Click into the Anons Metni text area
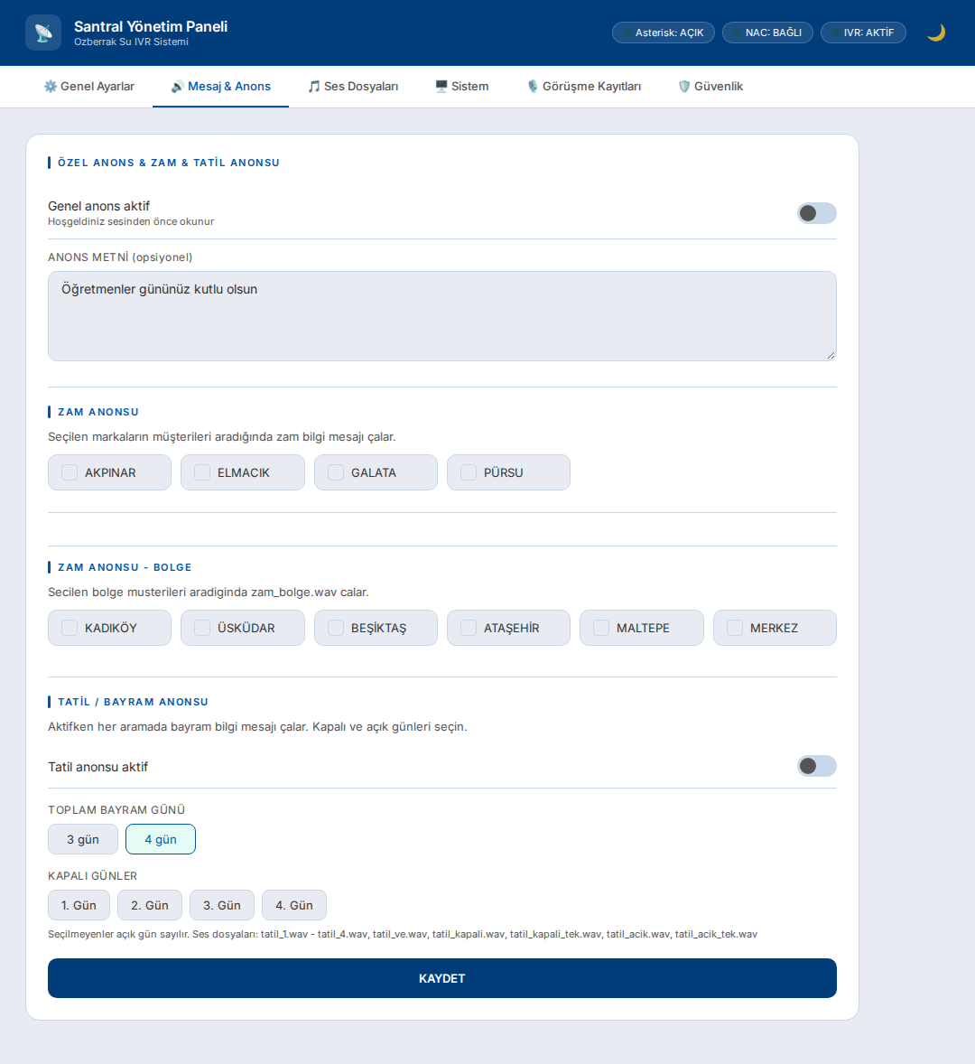975x1064 pixels. 442,316
